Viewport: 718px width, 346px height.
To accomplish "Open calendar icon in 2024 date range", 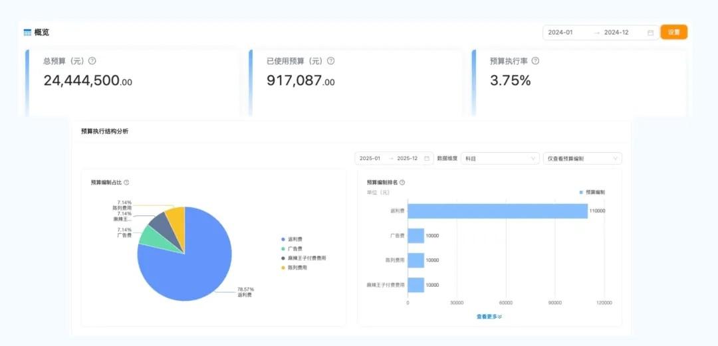I will (x=650, y=33).
